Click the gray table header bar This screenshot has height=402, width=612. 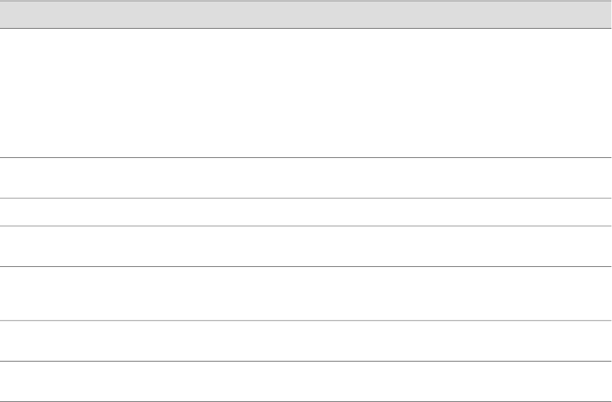[x=306, y=14]
